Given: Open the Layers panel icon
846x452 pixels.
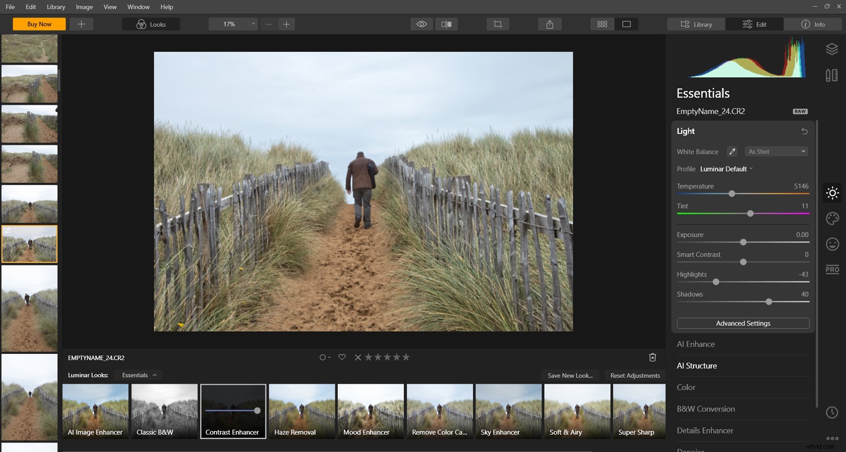Looking at the screenshot, I should (832, 49).
